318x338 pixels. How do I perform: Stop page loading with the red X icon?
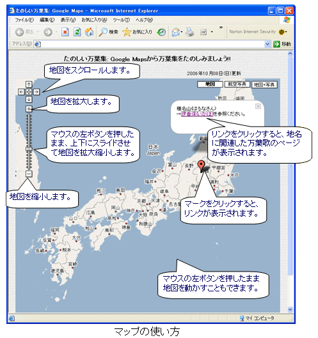click(65, 33)
